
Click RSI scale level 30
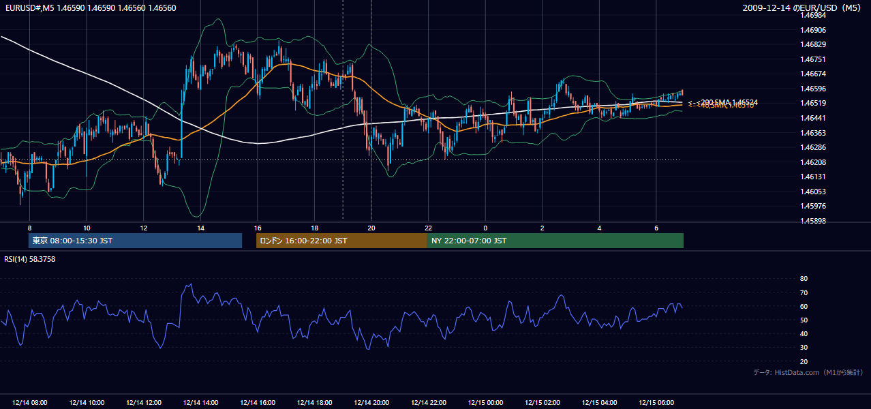click(x=804, y=348)
